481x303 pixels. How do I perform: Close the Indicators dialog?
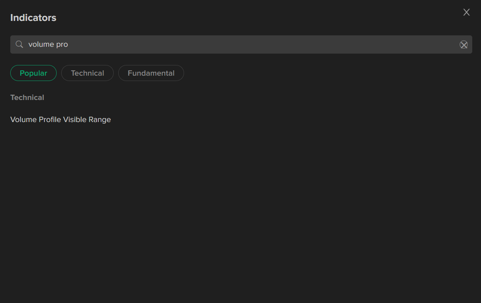467,12
